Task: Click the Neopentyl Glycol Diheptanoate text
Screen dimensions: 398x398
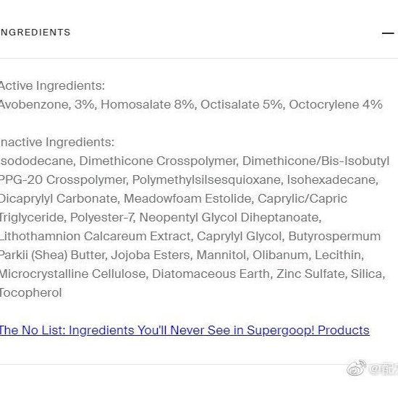Action: (x=229, y=218)
